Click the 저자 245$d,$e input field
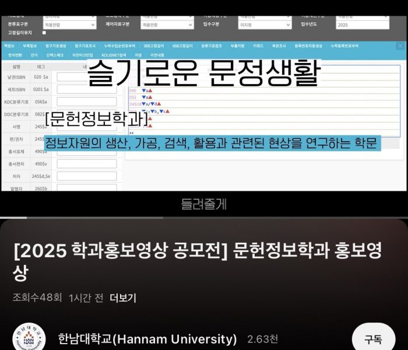 coord(87,176)
